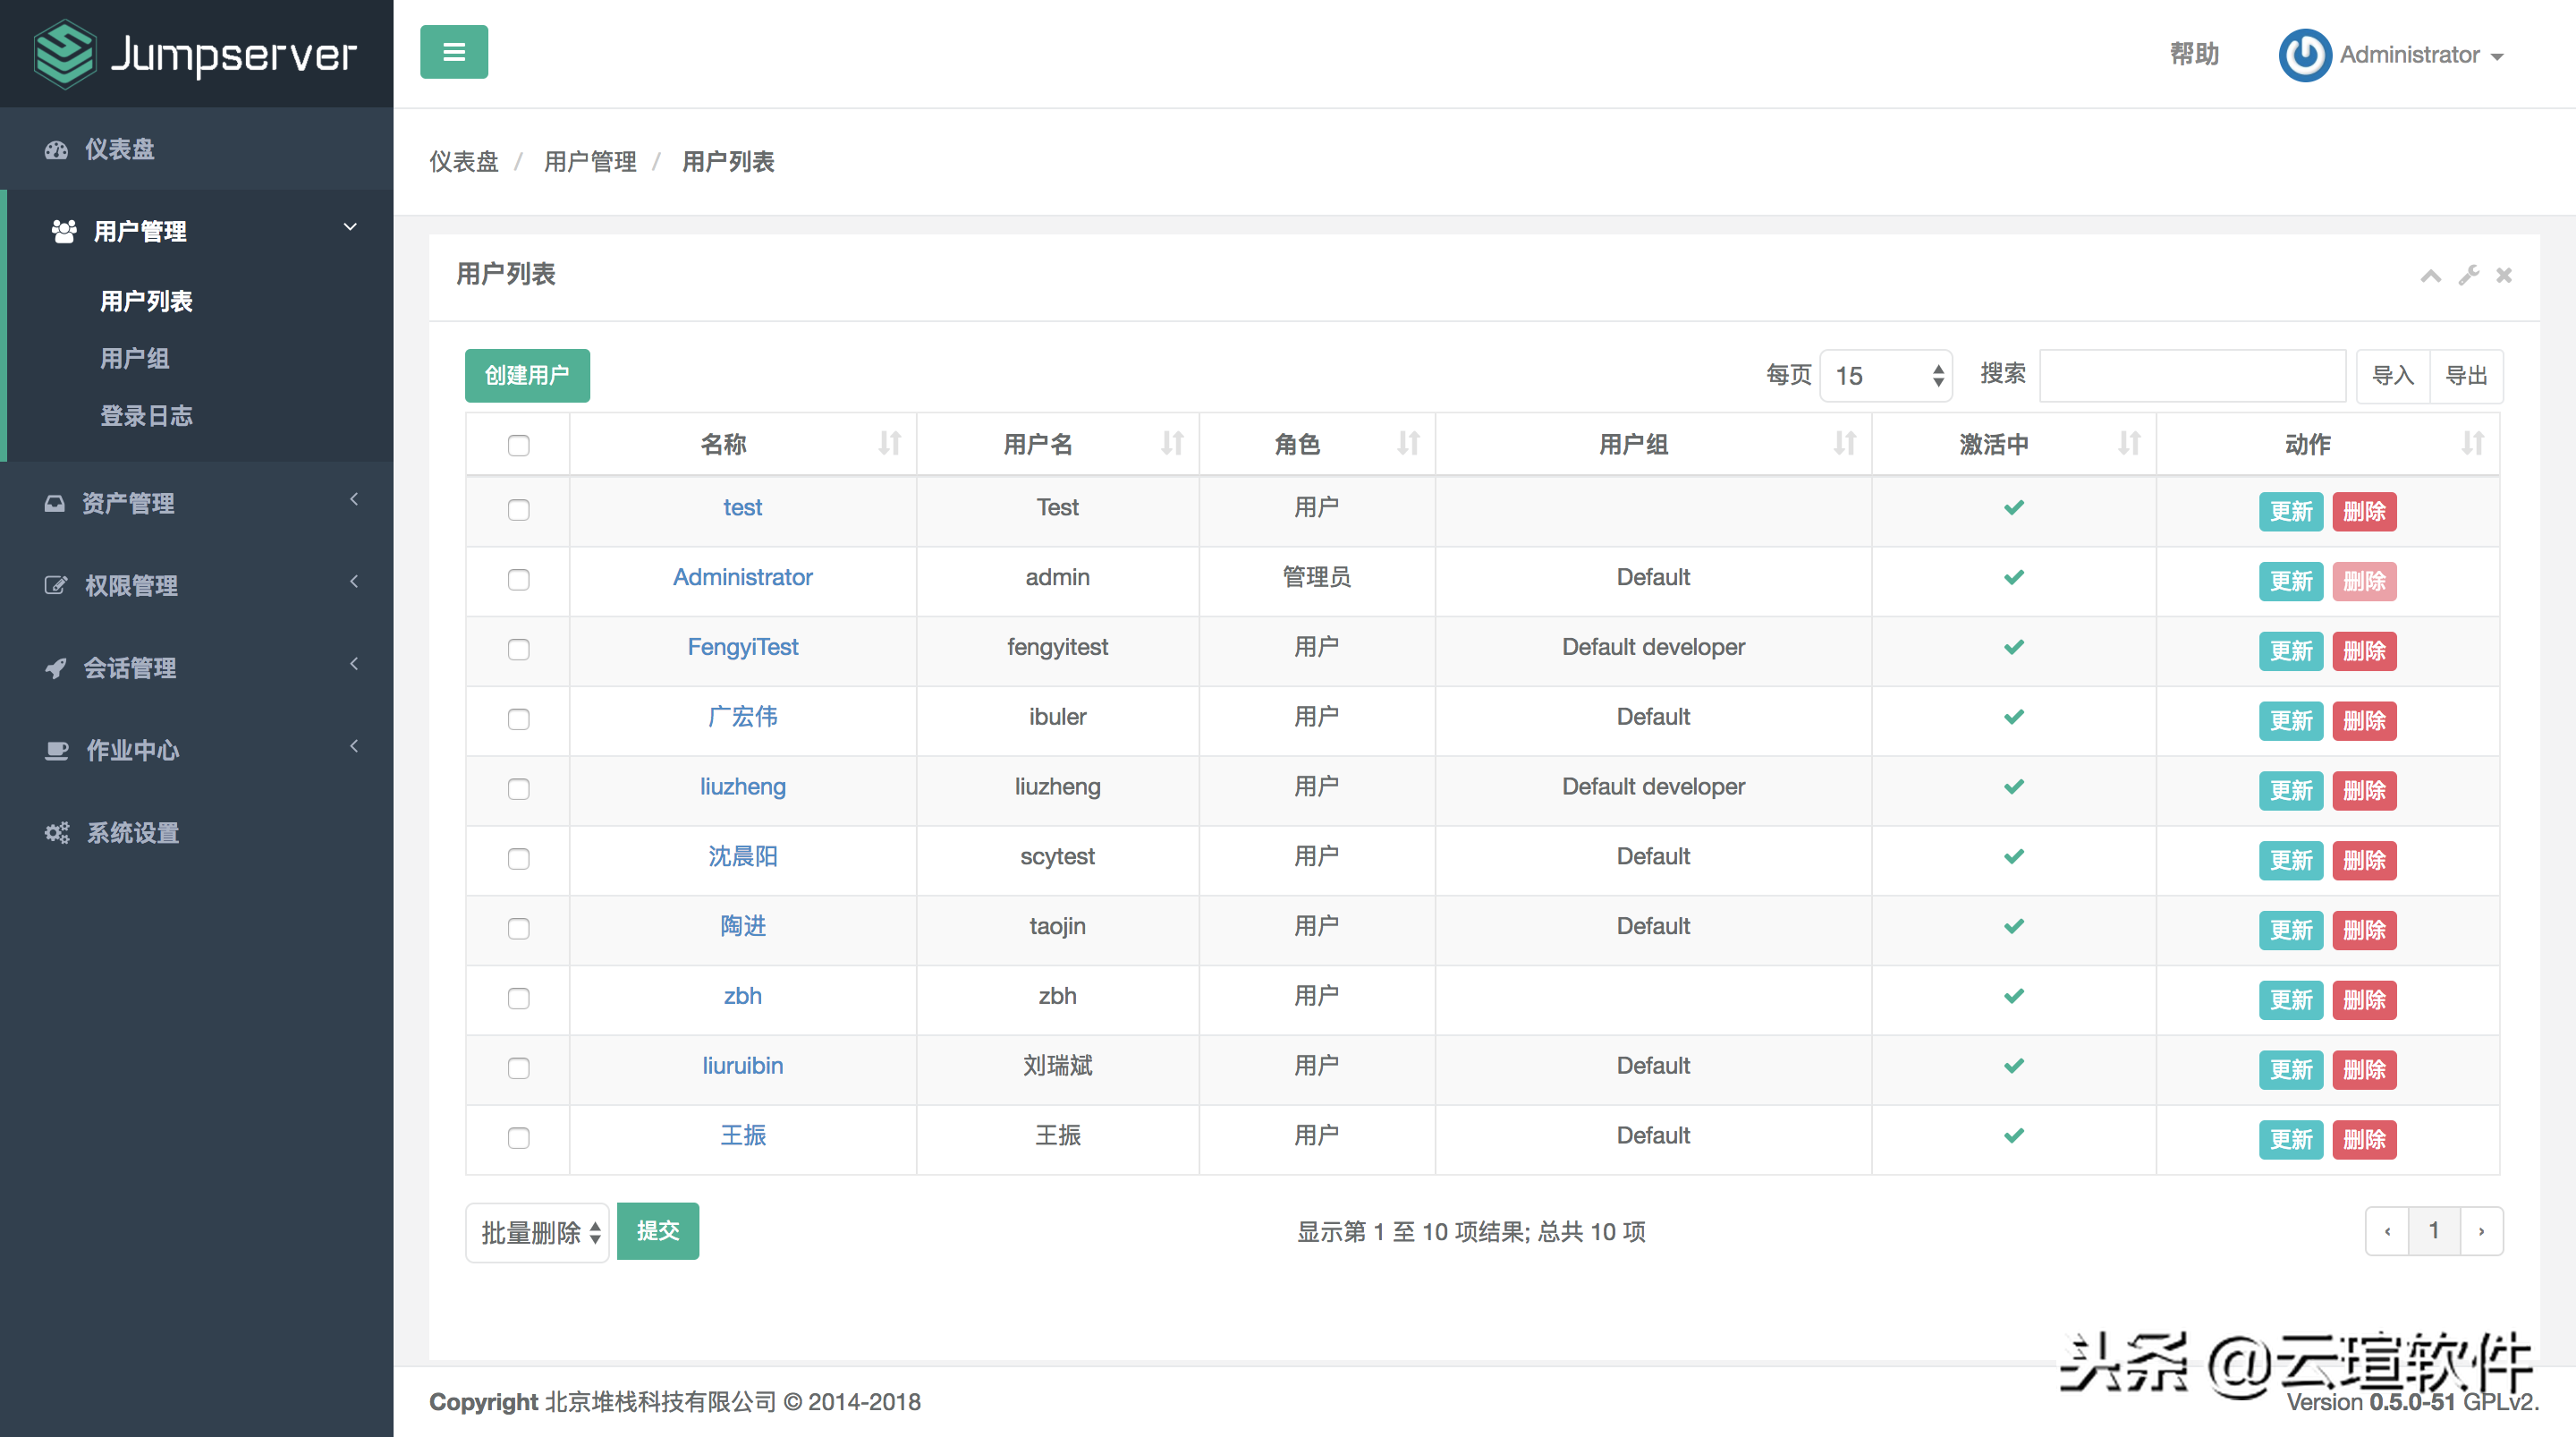Click the 创建用户 button

527,375
